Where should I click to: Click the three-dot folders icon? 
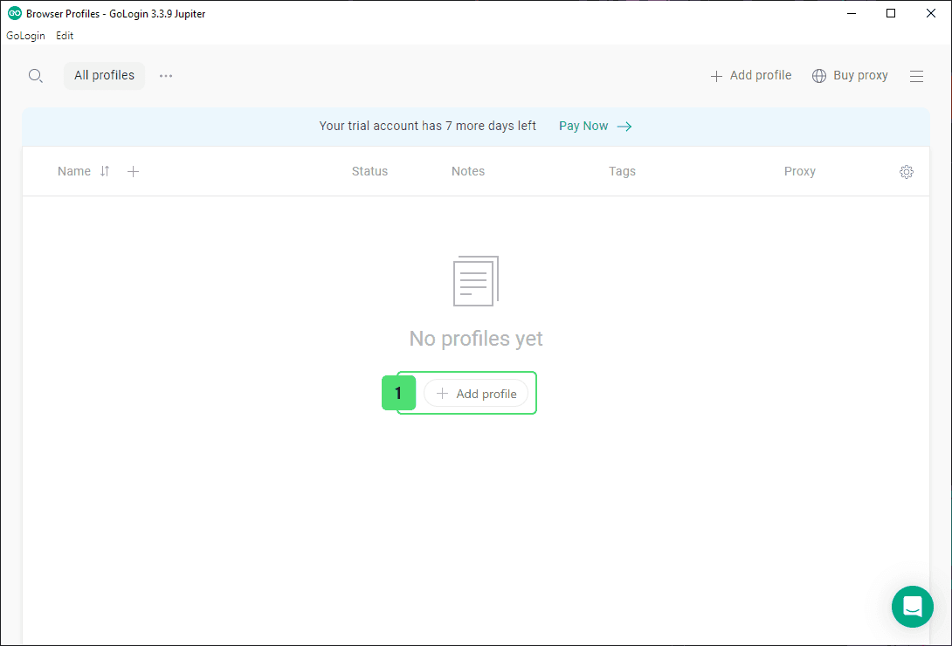tap(166, 76)
